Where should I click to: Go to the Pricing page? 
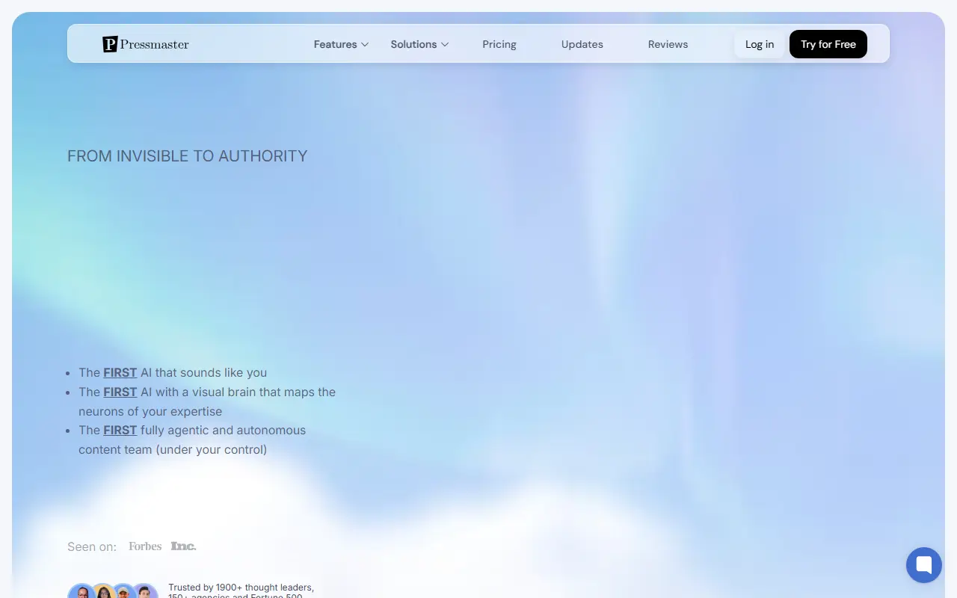(x=499, y=44)
